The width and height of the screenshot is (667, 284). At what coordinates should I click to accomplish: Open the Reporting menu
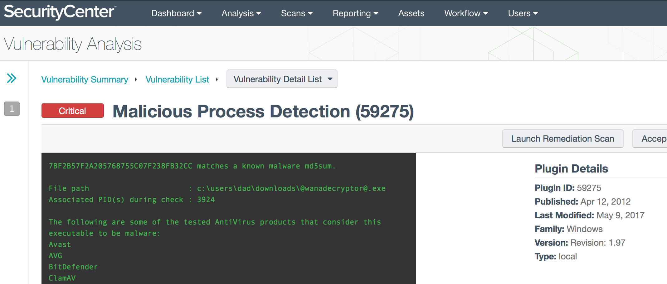pos(355,13)
